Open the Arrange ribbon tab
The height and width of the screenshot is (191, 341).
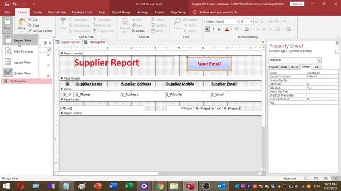[143, 12]
